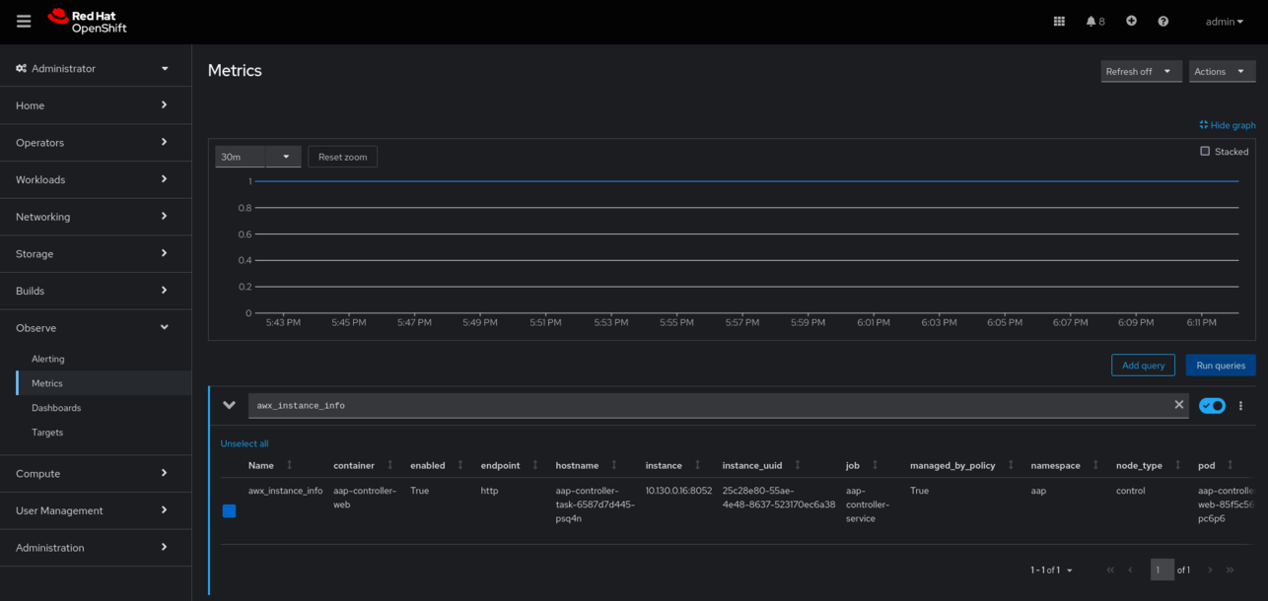This screenshot has height=601, width=1268.
Task: Open the notifications bell
Action: coord(1092,21)
